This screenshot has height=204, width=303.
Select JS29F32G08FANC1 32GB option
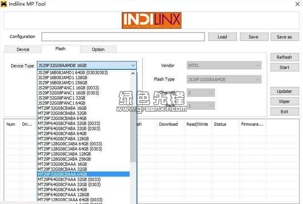pyautogui.click(x=83, y=98)
